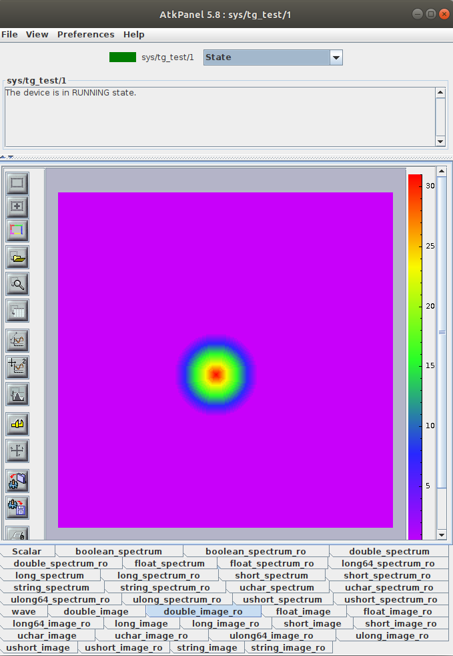The image size is (453, 656).
Task: Switch to the ulong64_image_ro tab
Action: pyautogui.click(x=272, y=636)
